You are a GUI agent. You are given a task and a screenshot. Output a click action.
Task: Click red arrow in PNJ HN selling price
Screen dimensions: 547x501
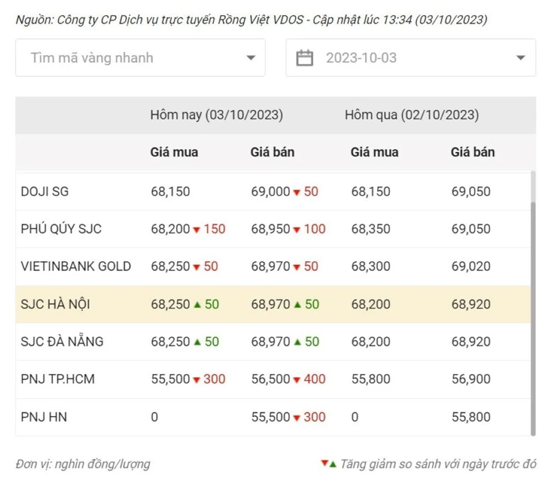296,418
